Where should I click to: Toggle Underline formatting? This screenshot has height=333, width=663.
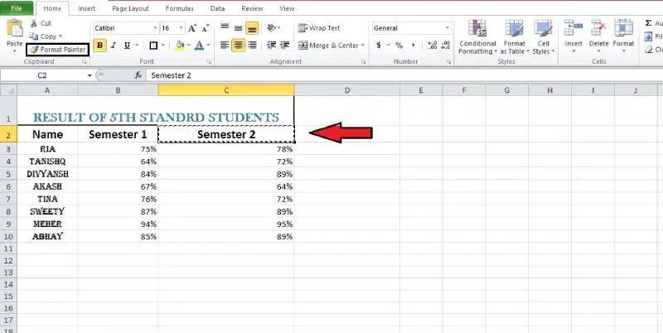click(x=127, y=46)
